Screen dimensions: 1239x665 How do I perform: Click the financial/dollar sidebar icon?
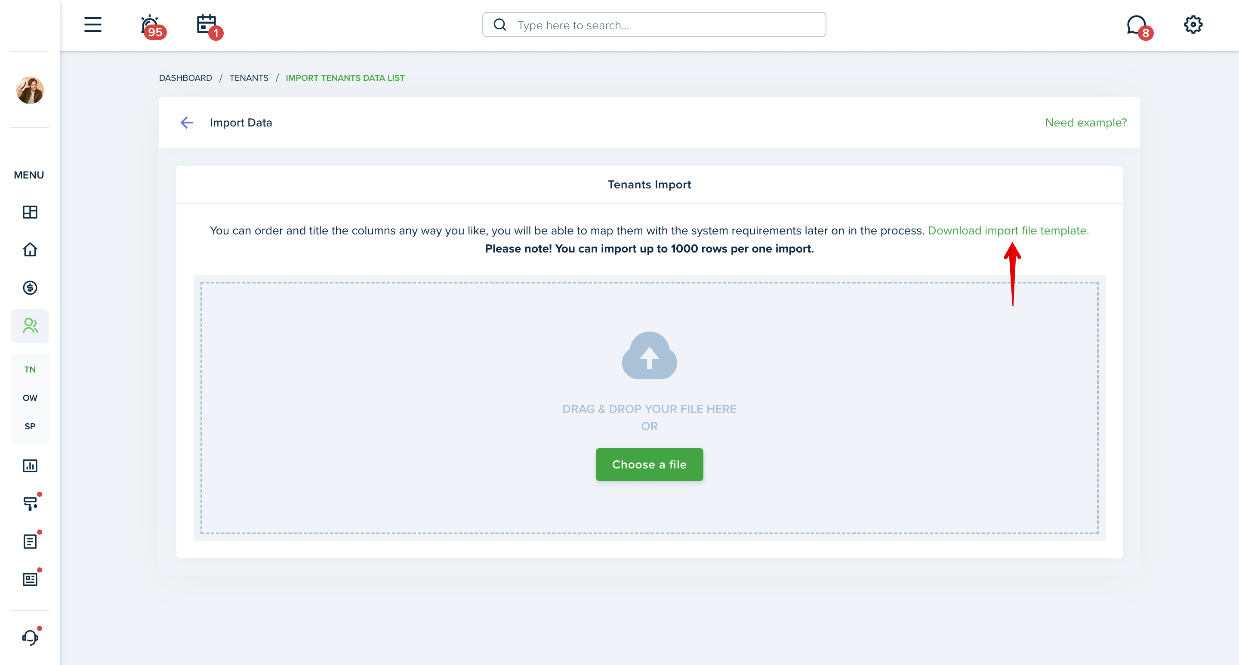tap(30, 288)
